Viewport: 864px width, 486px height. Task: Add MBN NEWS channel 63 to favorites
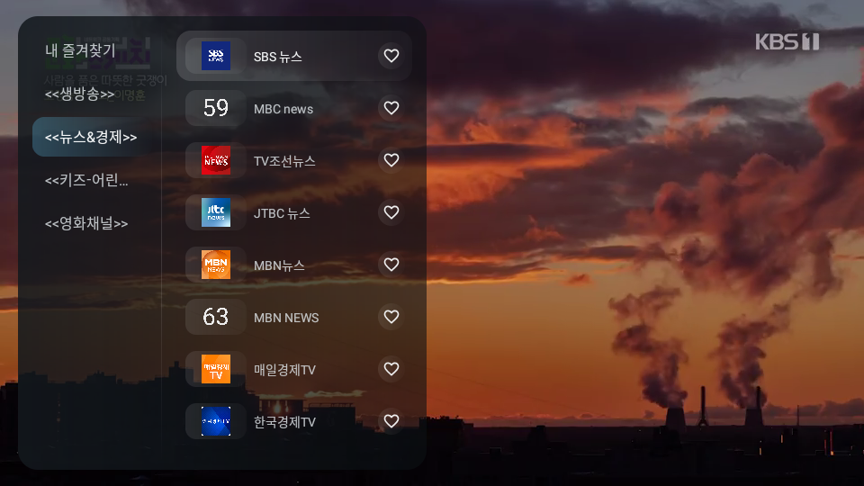(391, 317)
